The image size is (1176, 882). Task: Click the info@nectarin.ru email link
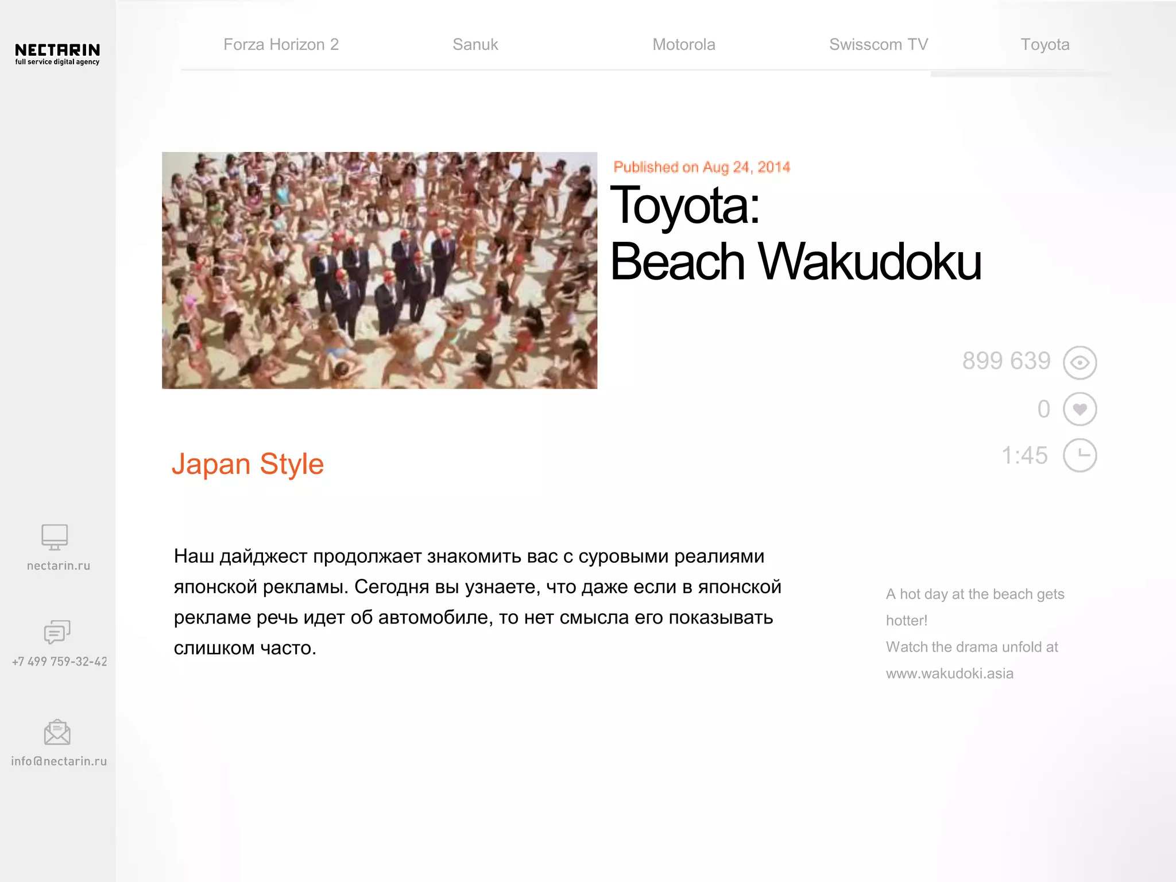point(59,761)
